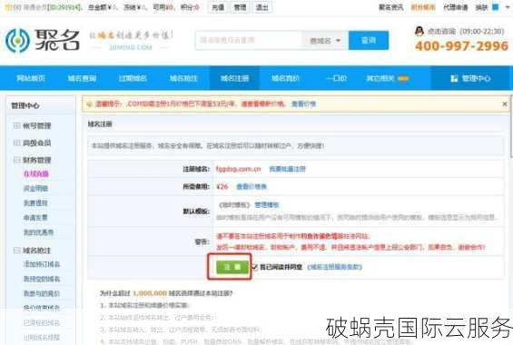
Task: Click the 充值 button in the top bar
Action: pyautogui.click(x=218, y=7)
